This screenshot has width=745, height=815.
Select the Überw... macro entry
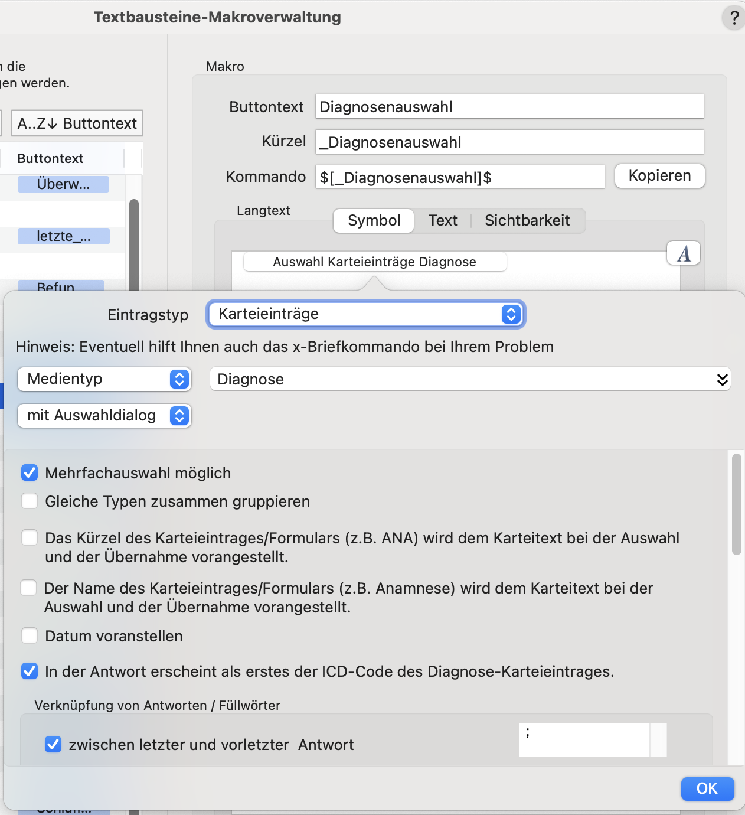[63, 184]
